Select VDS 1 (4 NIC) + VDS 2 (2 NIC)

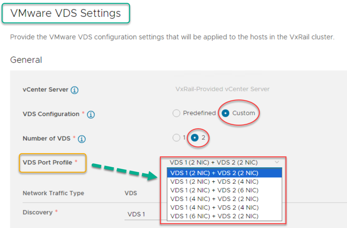click(x=214, y=199)
